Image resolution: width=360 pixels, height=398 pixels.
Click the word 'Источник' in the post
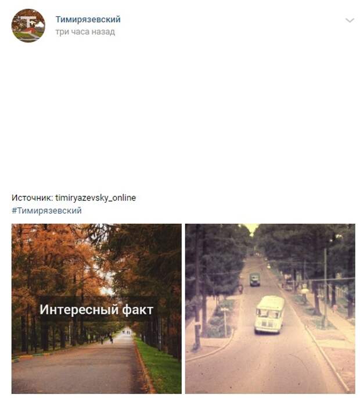click(x=31, y=198)
